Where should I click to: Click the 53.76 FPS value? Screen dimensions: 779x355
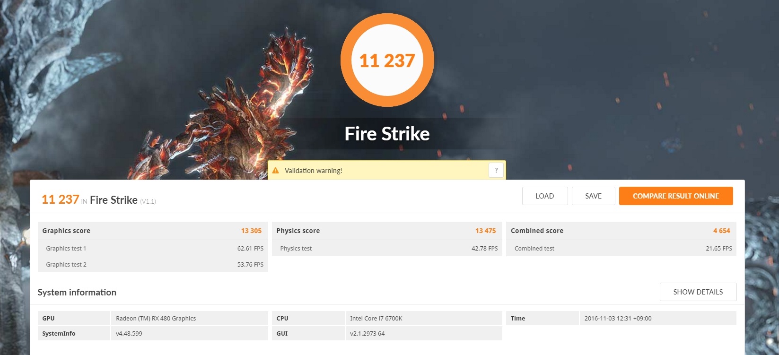coord(250,265)
